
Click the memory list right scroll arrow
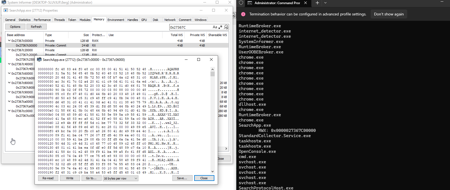pos(226,149)
